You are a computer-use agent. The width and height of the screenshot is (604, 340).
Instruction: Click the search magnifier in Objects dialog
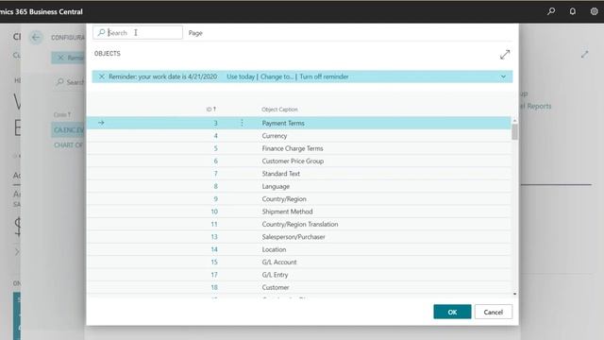click(101, 33)
